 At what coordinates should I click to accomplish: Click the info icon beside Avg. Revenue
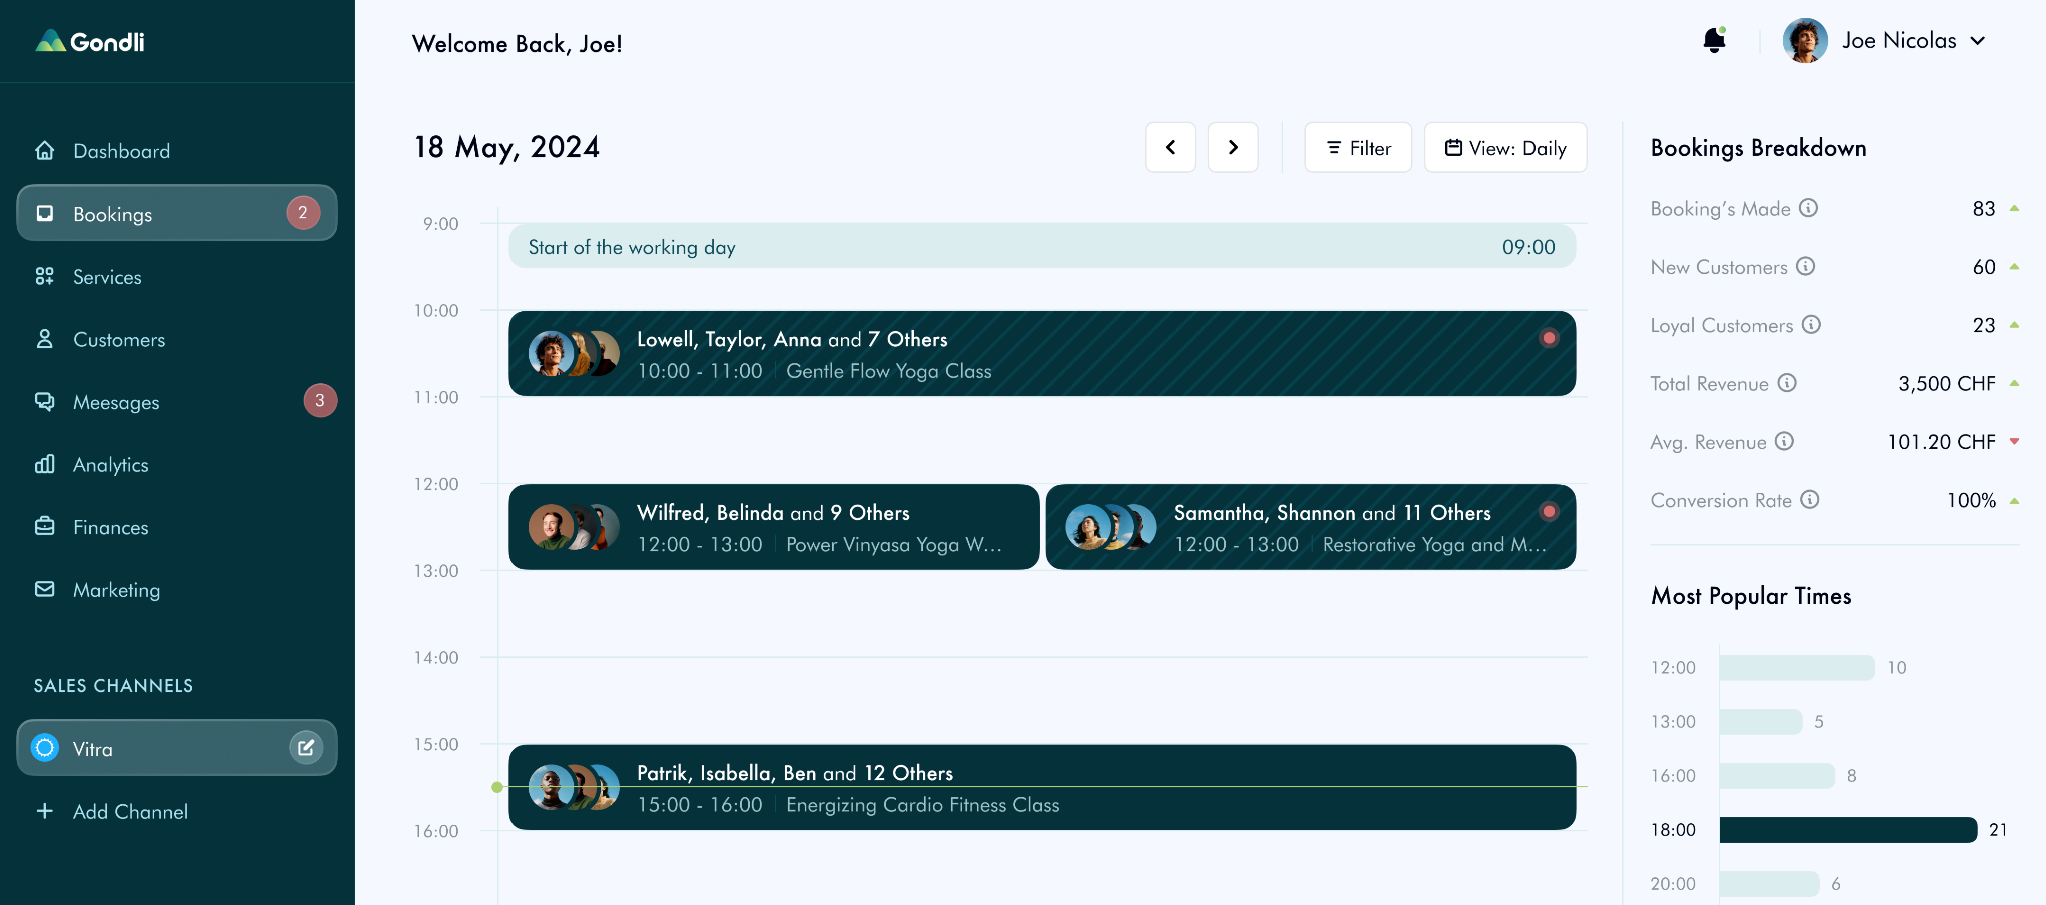pos(1785,441)
